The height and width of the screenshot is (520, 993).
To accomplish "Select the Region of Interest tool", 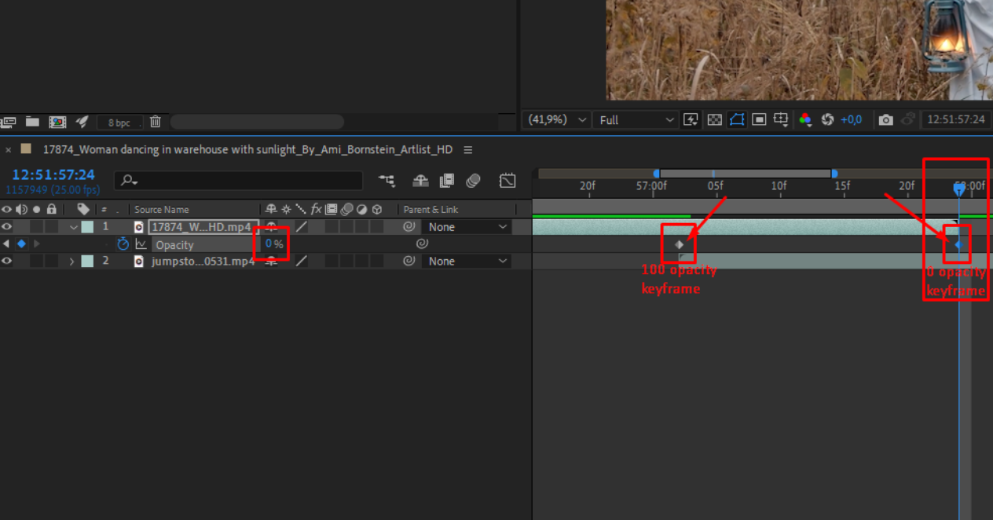I will click(758, 119).
